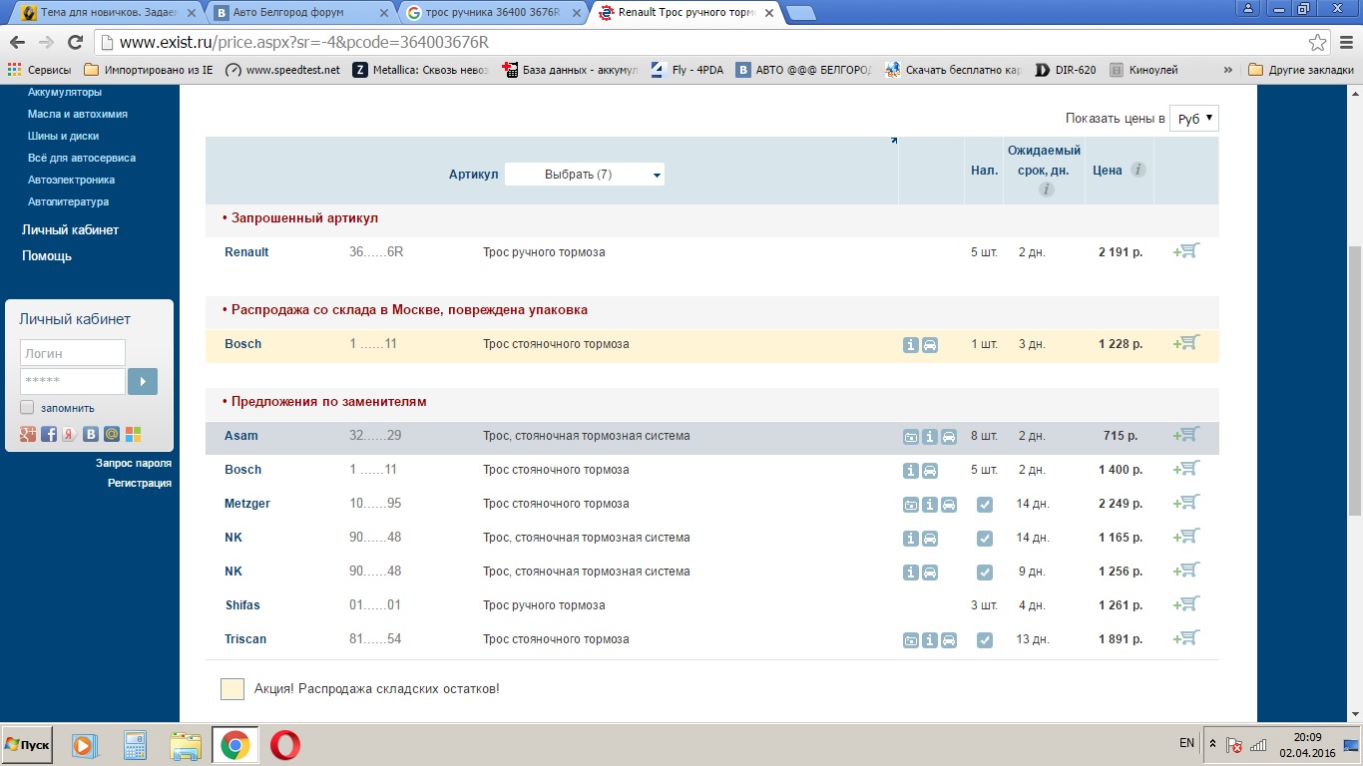
Task: Show the car applicability icon in the Asam row
Action: click(x=949, y=437)
